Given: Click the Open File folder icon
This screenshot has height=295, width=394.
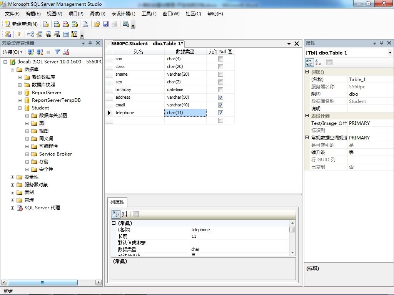Looking at the screenshot, I should pyautogui.click(x=97, y=24).
